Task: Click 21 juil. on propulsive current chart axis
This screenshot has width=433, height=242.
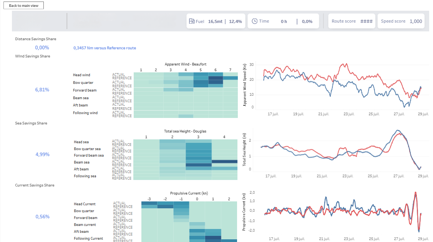Action: 324,239
